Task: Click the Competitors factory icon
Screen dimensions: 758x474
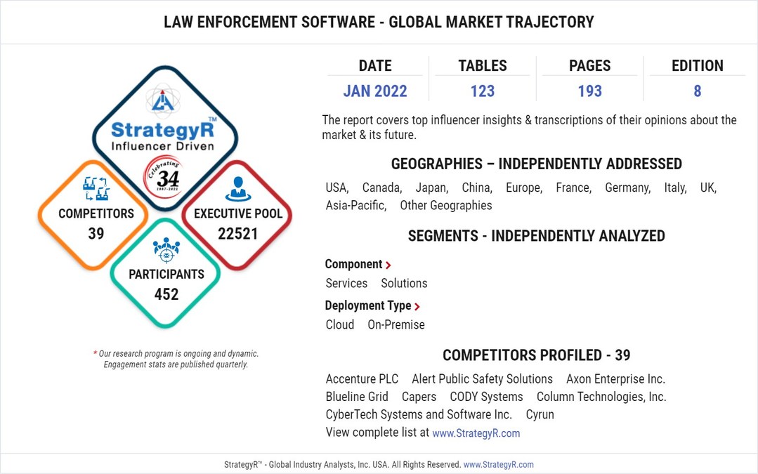Action: coord(96,188)
